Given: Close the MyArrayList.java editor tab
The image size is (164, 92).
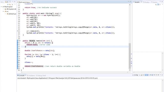Looking at the screenshot, I should pos(31,2).
